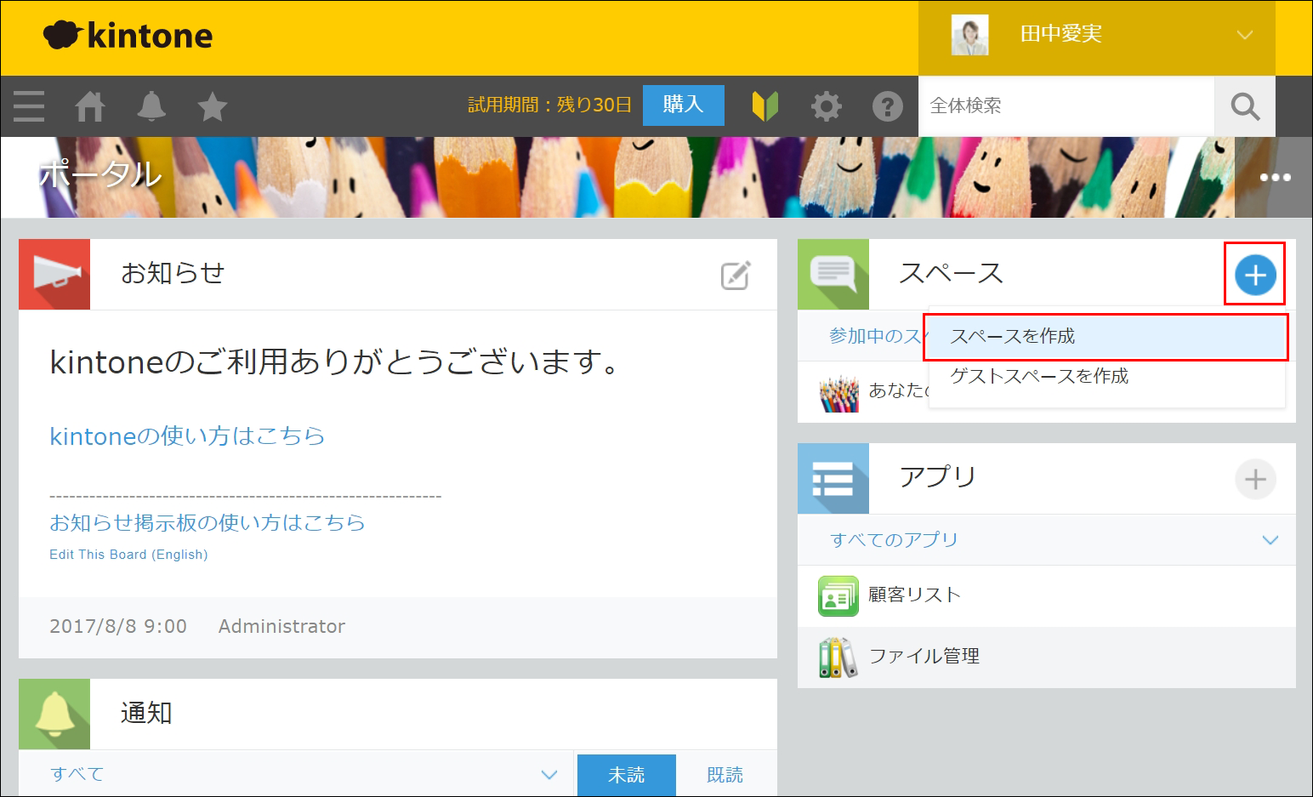Click inside the 全体検索 search field

[x=1063, y=105]
